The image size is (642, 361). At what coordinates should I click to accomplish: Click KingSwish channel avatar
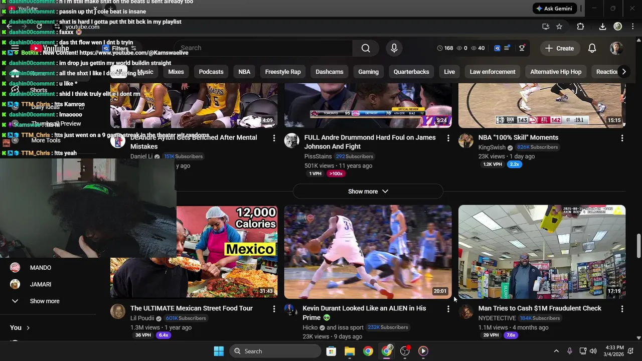point(465,141)
